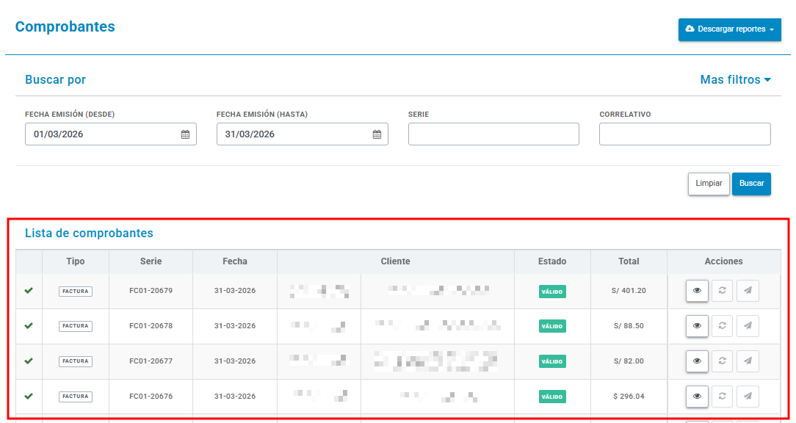The width and height of the screenshot is (796, 423).
Task: Click the Buscar button
Action: 751,184
